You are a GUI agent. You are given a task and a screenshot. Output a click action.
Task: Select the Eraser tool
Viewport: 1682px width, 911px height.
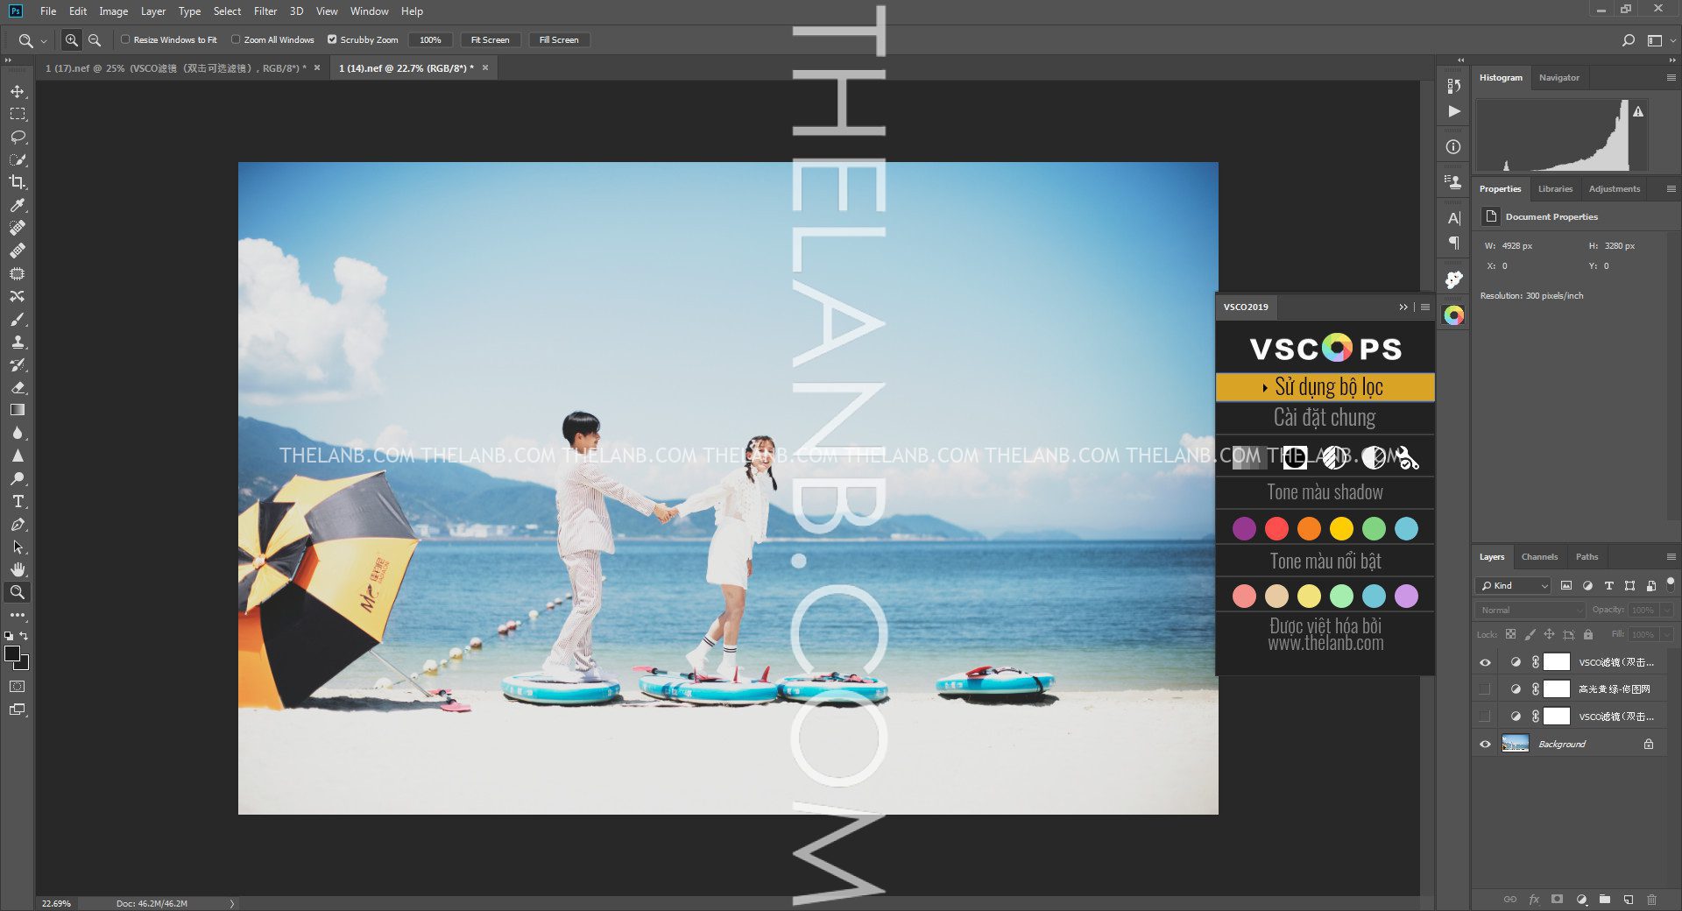coord(18,388)
